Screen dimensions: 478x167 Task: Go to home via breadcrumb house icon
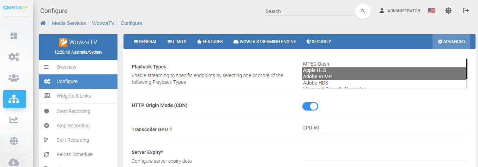pos(43,23)
